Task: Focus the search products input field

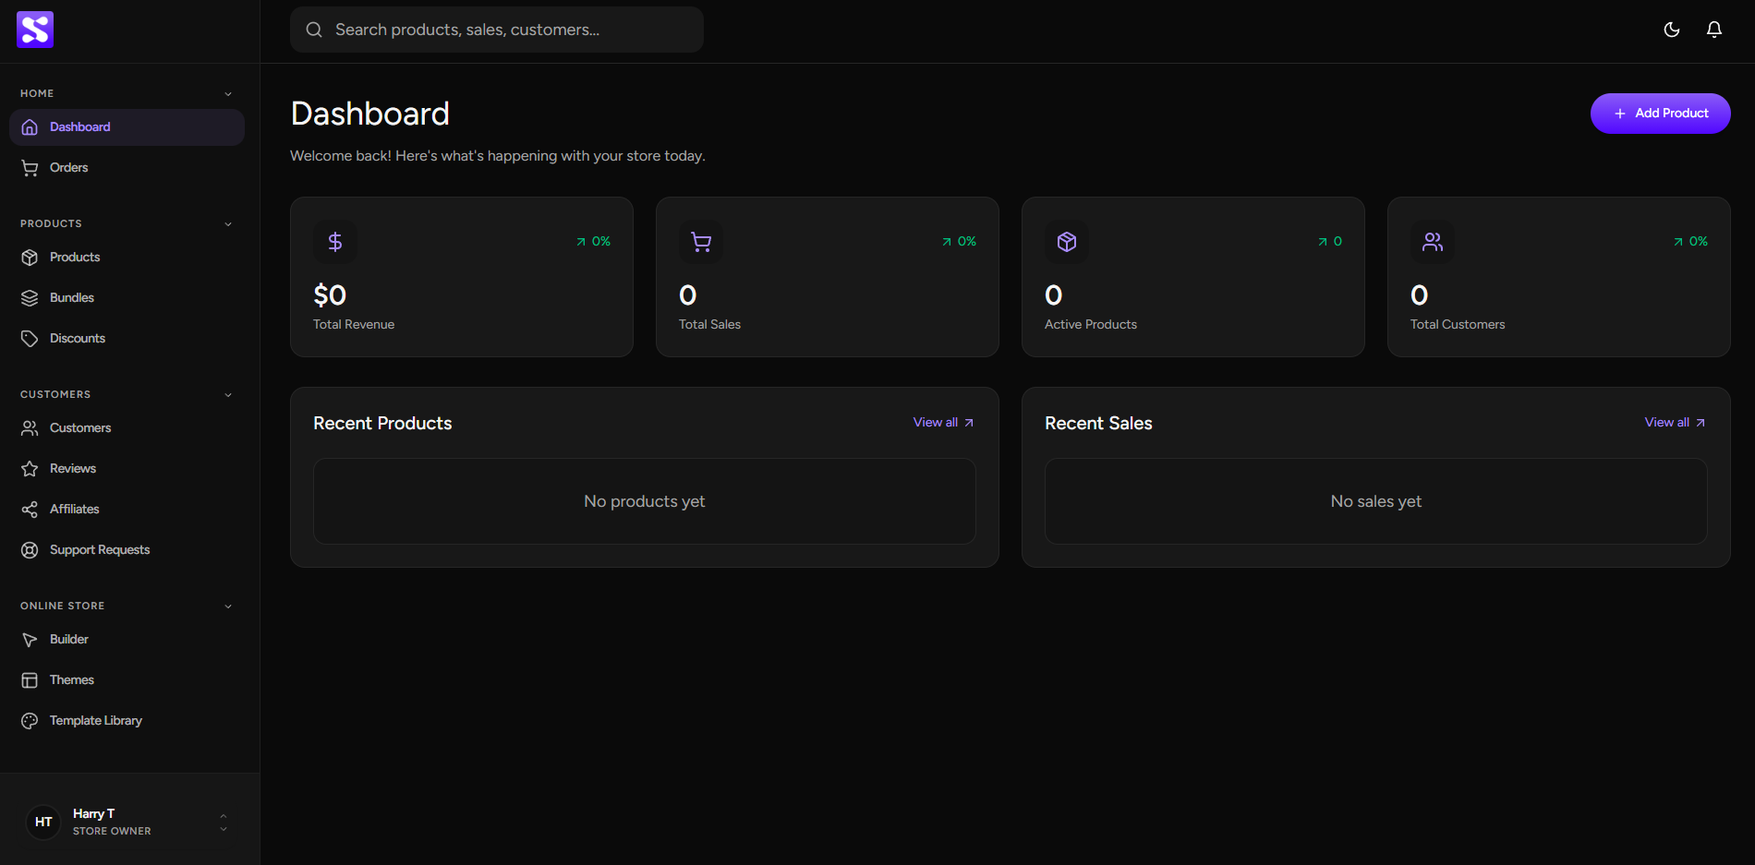Action: point(508,30)
